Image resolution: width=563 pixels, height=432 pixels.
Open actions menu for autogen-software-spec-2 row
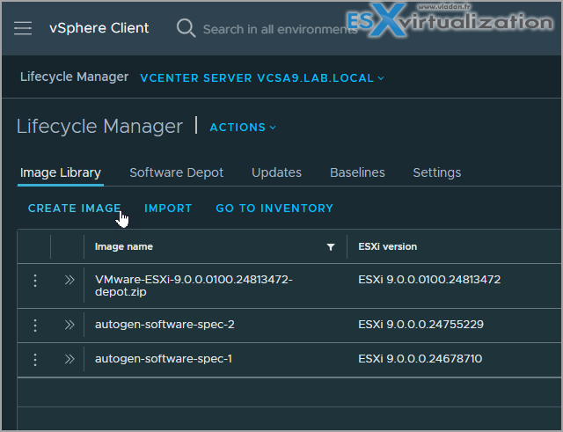click(x=35, y=326)
